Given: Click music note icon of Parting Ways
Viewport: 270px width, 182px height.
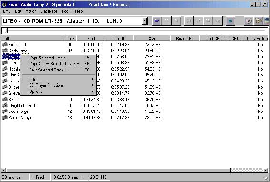Looking at the screenshot, I should (5, 118).
